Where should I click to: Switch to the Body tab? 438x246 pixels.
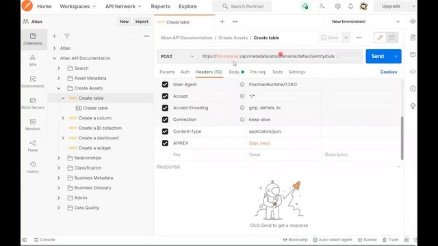(x=236, y=72)
